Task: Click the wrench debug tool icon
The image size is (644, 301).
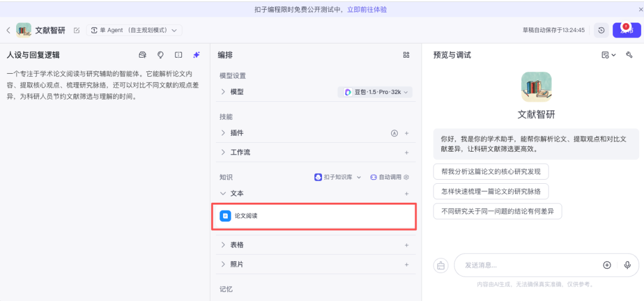Action: tap(629, 55)
